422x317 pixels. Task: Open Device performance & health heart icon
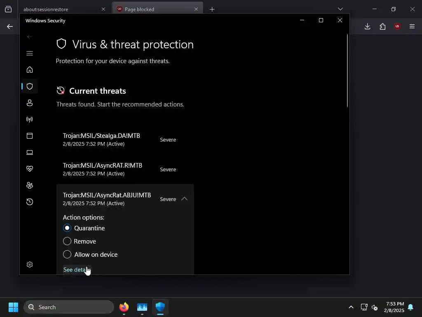(30, 169)
